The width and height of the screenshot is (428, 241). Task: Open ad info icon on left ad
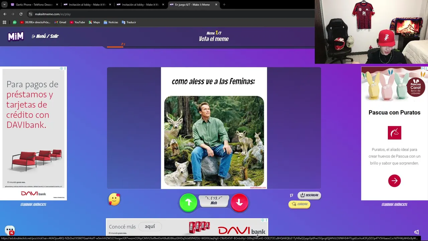point(61,69)
